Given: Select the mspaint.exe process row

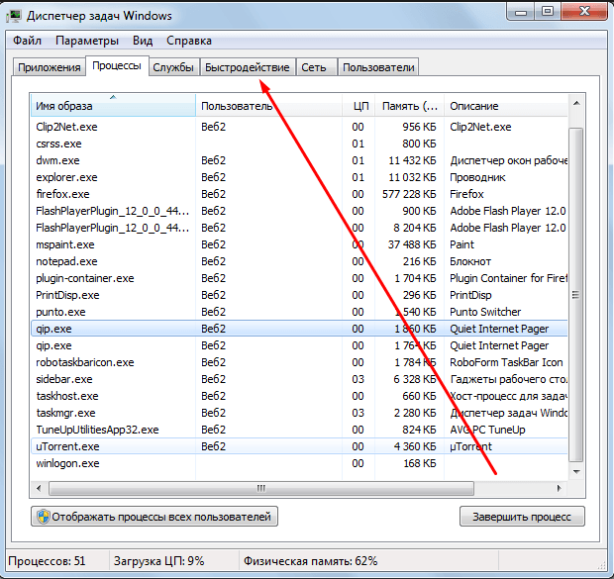Looking at the screenshot, I should coord(299,244).
